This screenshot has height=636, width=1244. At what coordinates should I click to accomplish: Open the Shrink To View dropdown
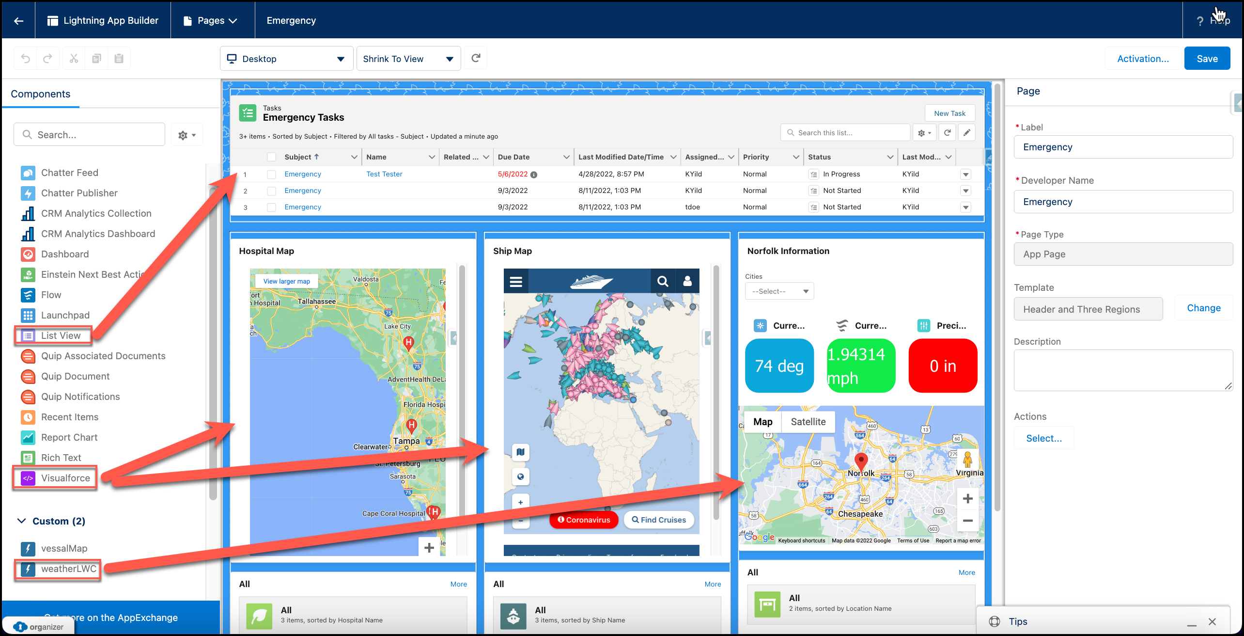408,59
